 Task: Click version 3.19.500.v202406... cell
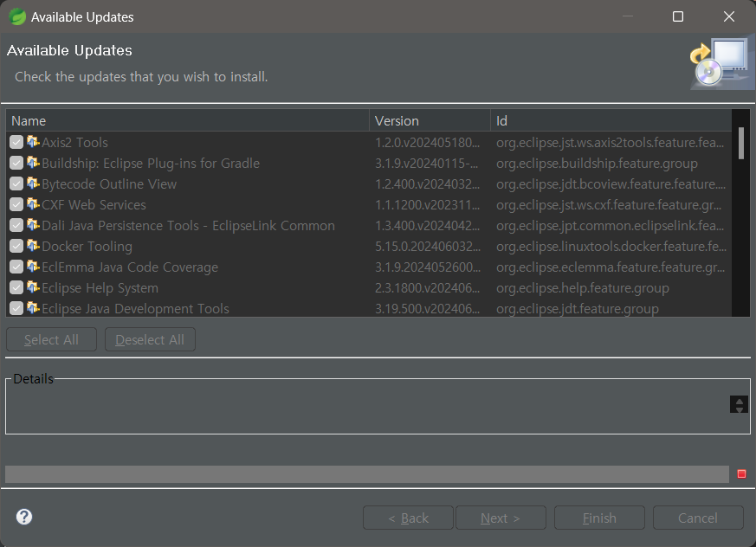pos(427,308)
